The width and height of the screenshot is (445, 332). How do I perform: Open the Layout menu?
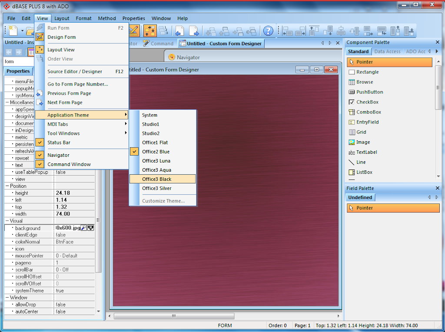[62, 18]
